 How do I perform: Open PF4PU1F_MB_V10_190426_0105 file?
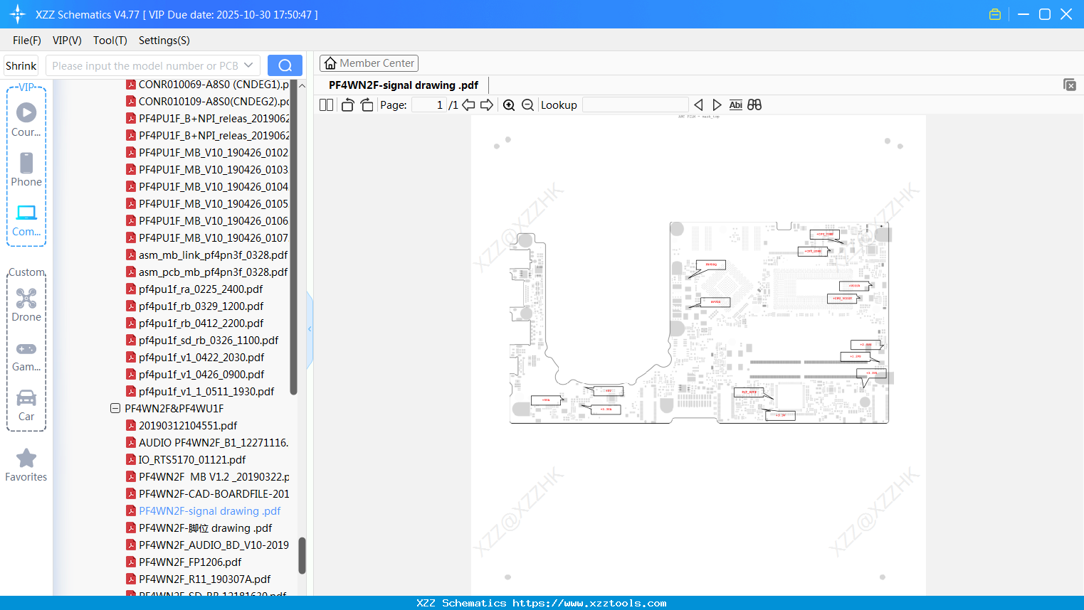pos(207,204)
